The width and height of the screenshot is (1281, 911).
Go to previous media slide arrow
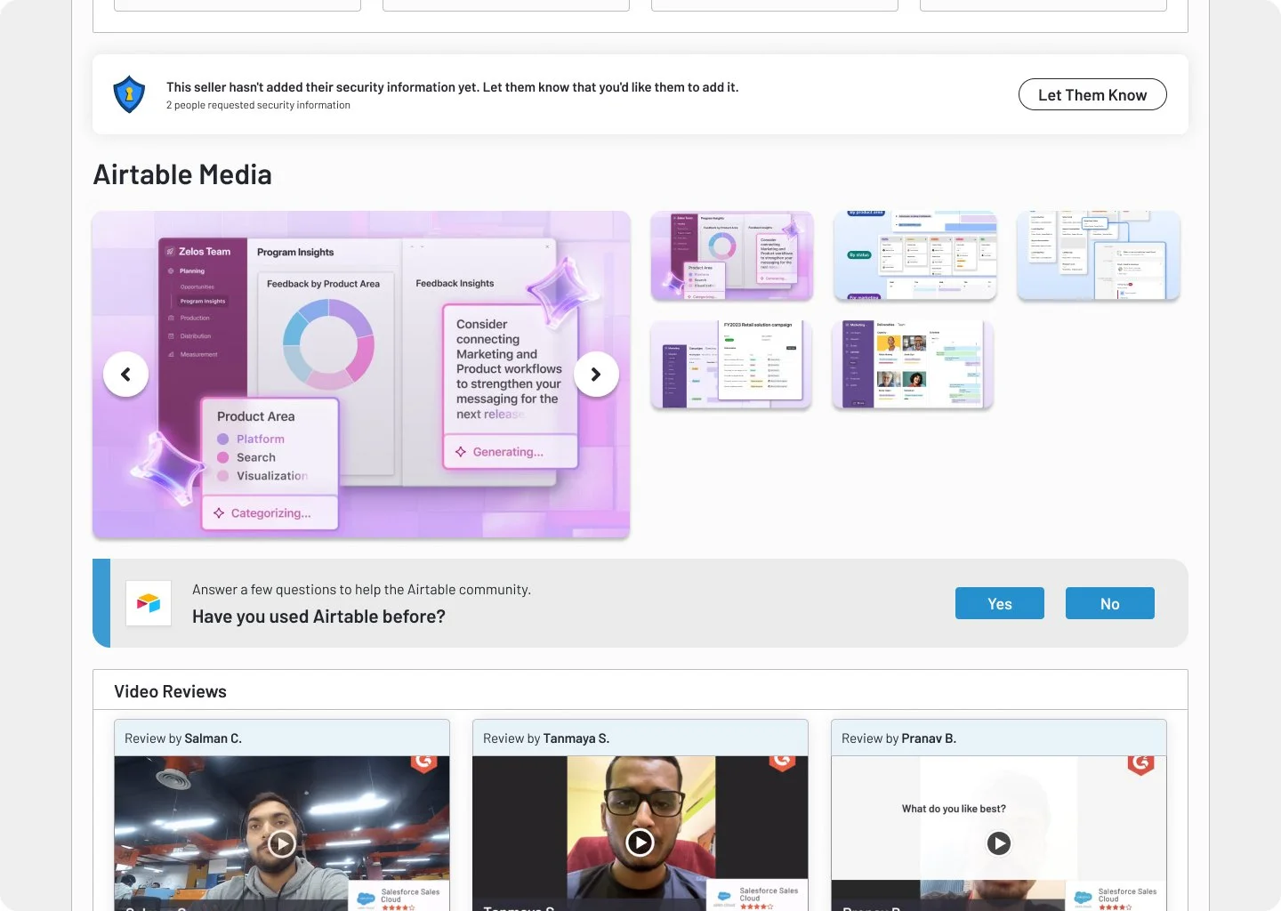tap(125, 375)
